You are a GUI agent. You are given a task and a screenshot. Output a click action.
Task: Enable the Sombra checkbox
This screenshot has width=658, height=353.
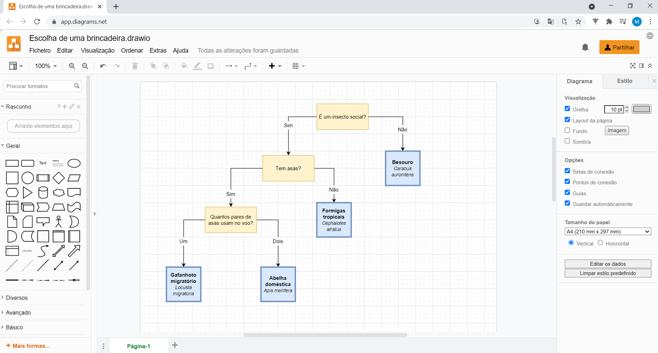tap(568, 141)
